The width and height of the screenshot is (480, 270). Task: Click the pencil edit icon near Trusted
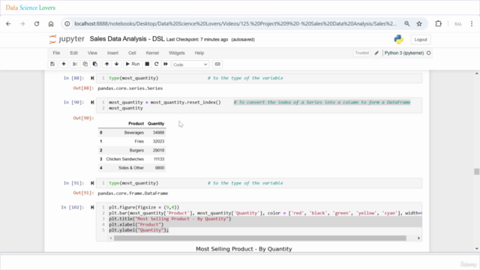pyautogui.click(x=376, y=53)
